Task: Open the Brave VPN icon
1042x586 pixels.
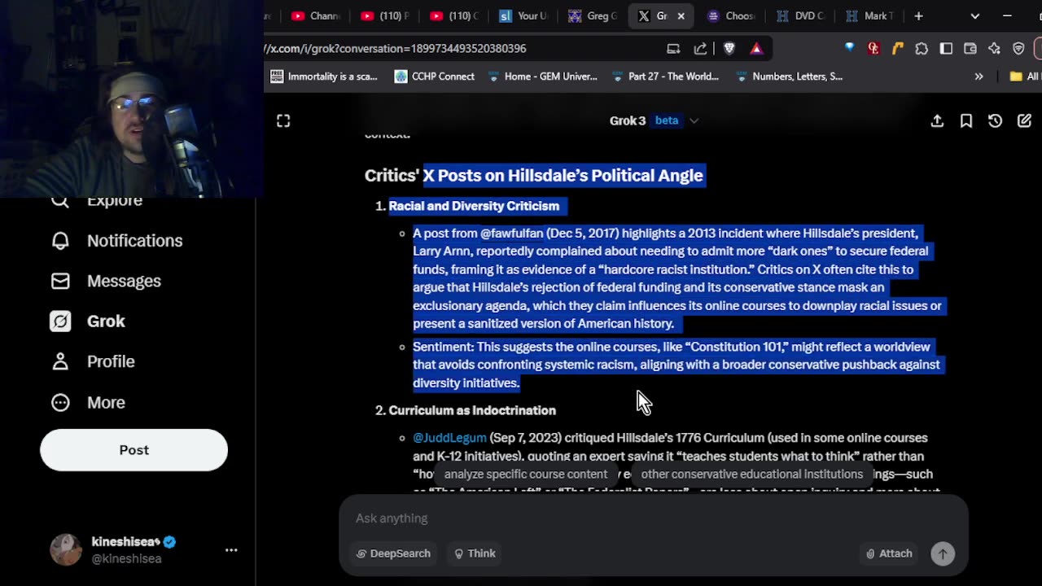Action: (x=1018, y=49)
